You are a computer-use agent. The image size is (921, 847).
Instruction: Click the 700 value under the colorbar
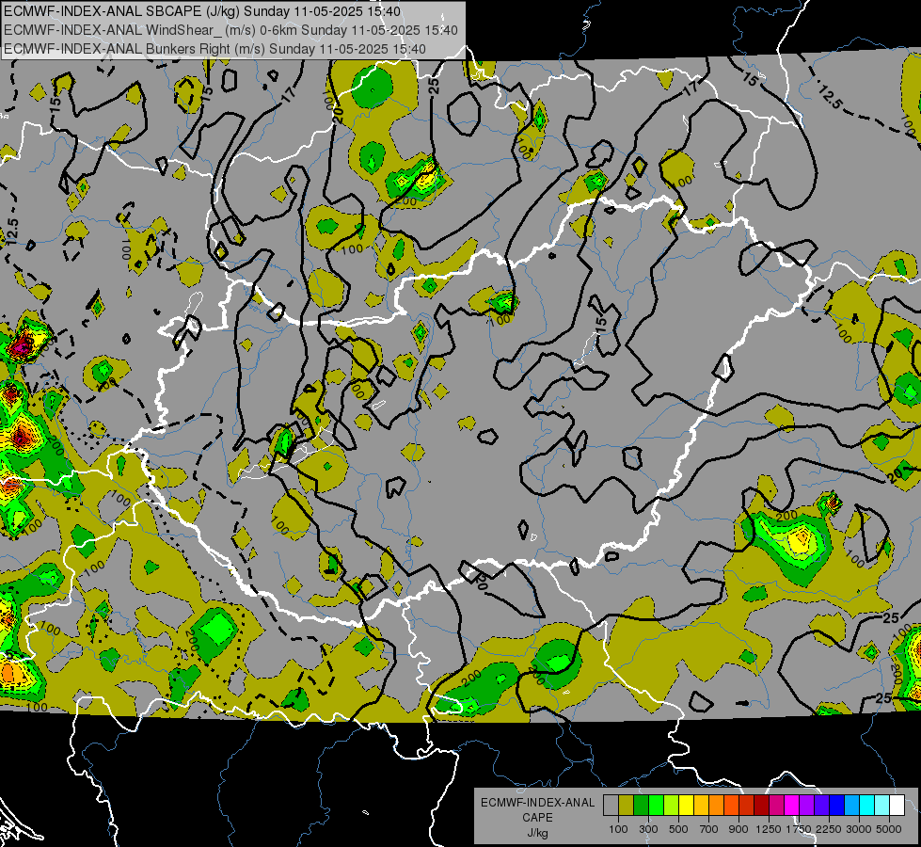[x=708, y=829]
